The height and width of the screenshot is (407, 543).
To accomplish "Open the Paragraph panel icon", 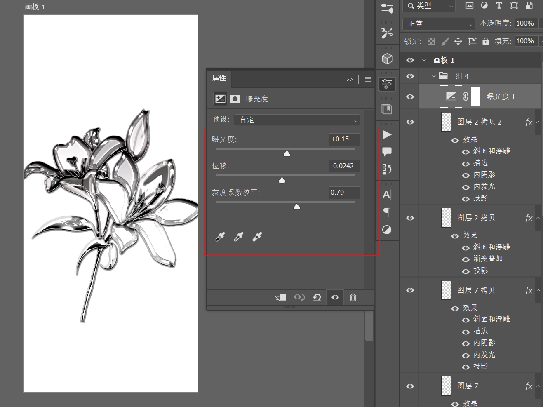I will [x=387, y=212].
